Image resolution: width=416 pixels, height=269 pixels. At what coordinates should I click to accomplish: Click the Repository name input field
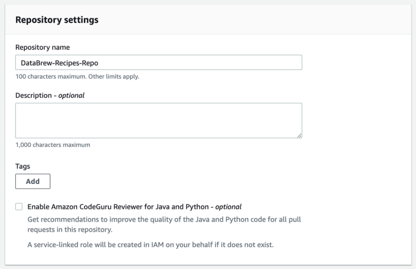[159, 62]
